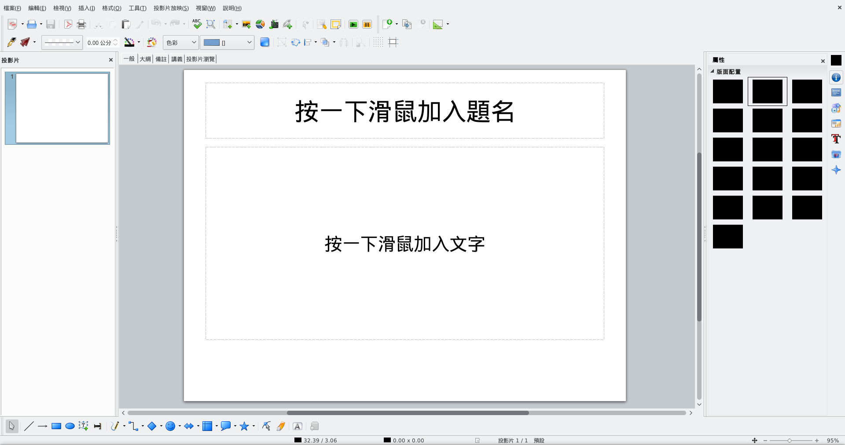The width and height of the screenshot is (845, 445).
Task: Click the Insert Text Box tool
Action: (x=83, y=426)
